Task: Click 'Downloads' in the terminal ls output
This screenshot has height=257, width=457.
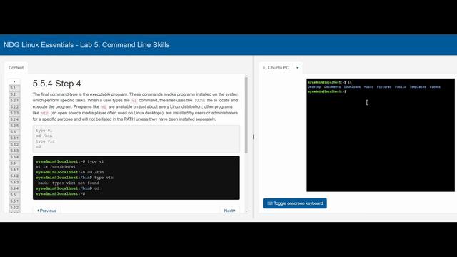Action: click(x=352, y=87)
